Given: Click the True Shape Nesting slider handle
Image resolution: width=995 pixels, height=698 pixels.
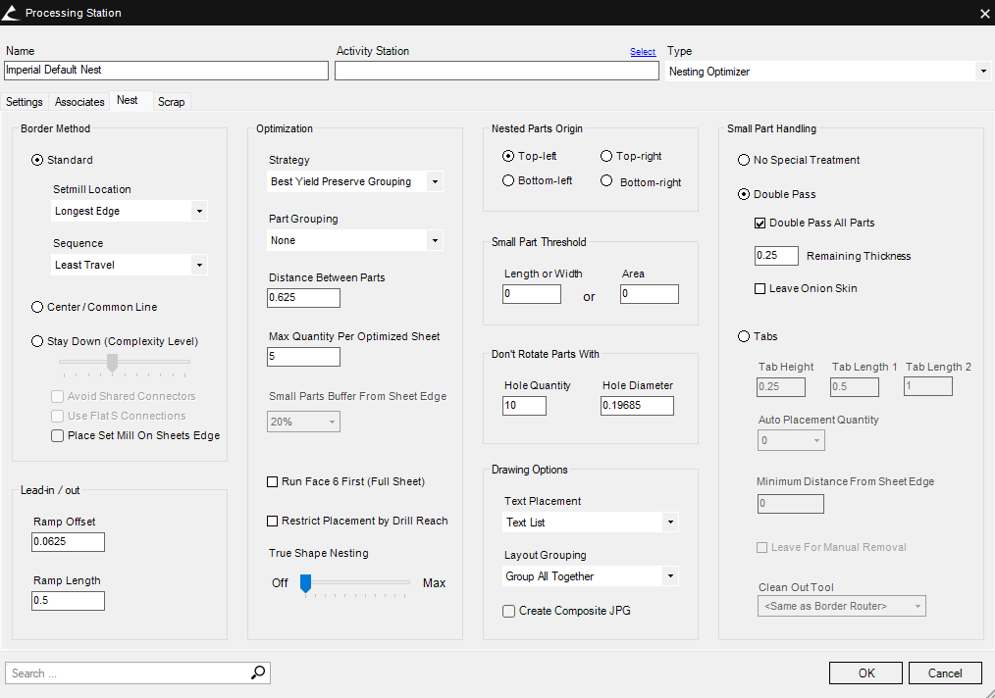Looking at the screenshot, I should click(x=305, y=583).
